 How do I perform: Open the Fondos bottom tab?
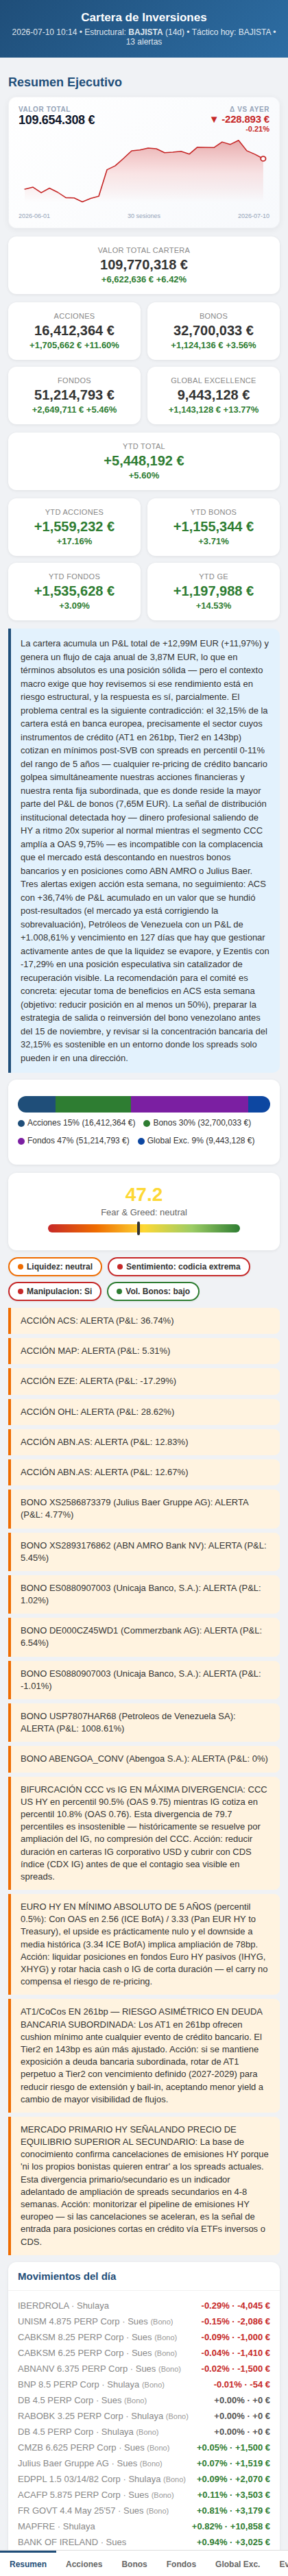[181, 2563]
